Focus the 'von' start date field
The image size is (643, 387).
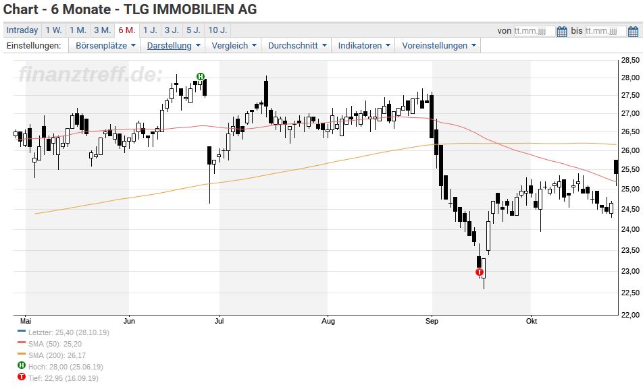click(534, 31)
